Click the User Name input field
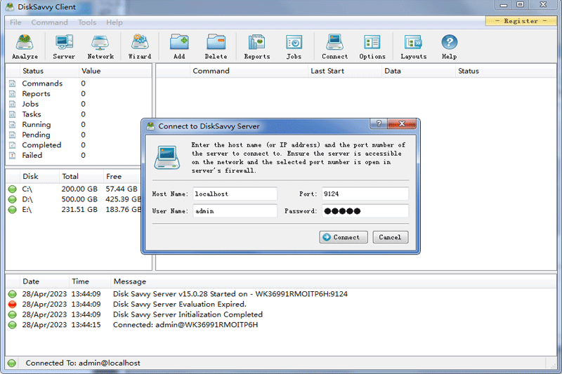The height and width of the screenshot is (374, 562). point(235,211)
